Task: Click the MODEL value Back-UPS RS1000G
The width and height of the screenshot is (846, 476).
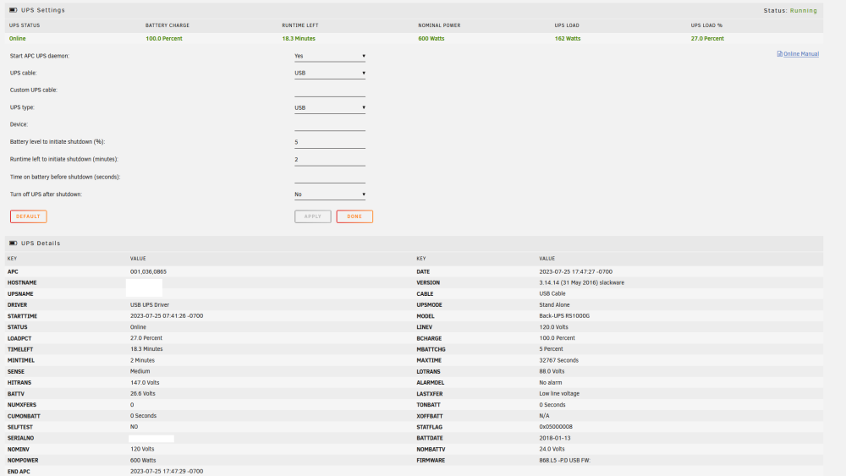Action: point(564,316)
